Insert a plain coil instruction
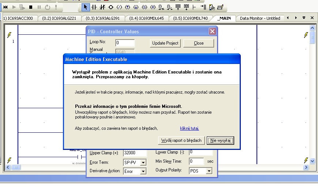Image resolution: width=318 pixels, height=189 pixels. click(111, 7)
